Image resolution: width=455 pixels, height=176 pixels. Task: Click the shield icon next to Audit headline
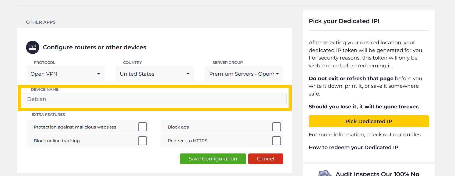click(325, 173)
